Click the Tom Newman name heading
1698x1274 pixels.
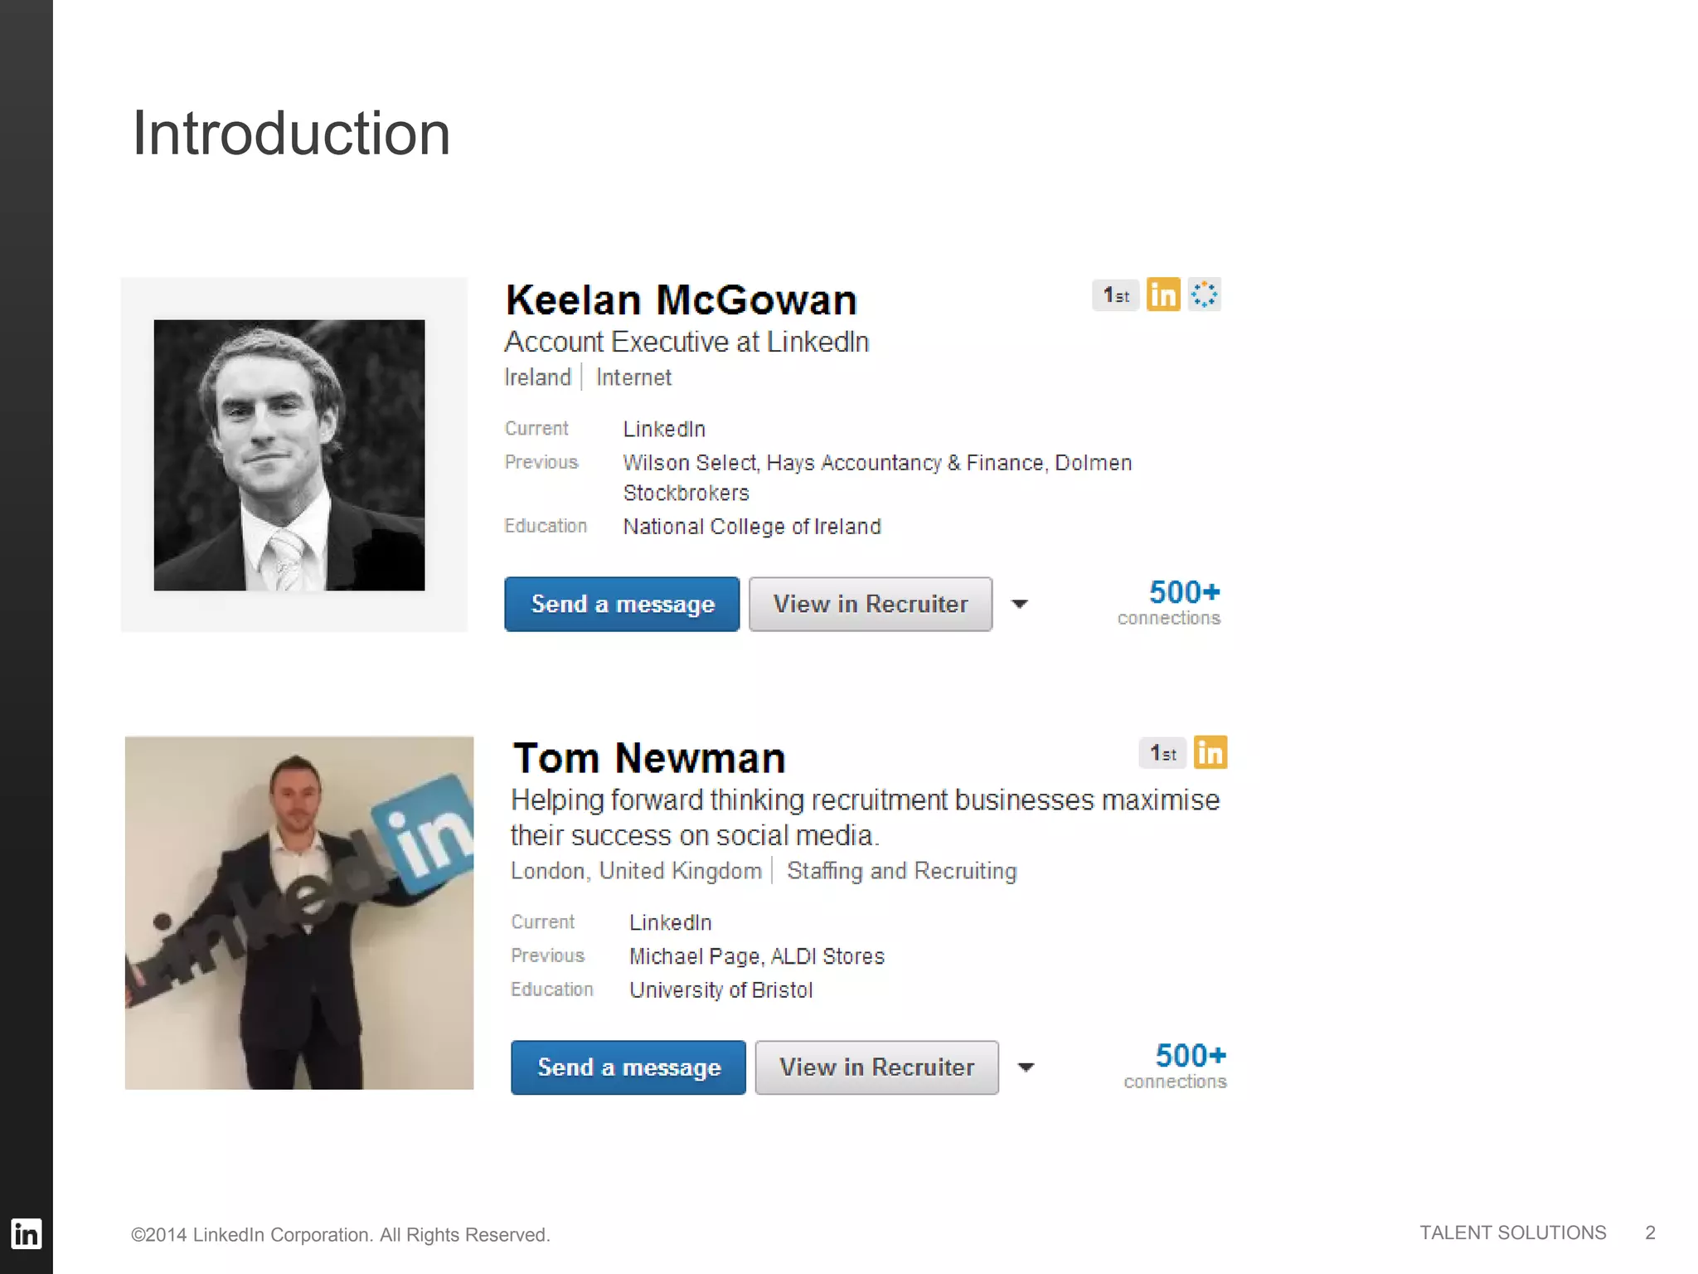pyautogui.click(x=649, y=758)
